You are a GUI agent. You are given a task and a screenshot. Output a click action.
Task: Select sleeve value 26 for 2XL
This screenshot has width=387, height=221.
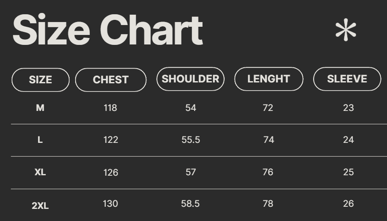[349, 204]
